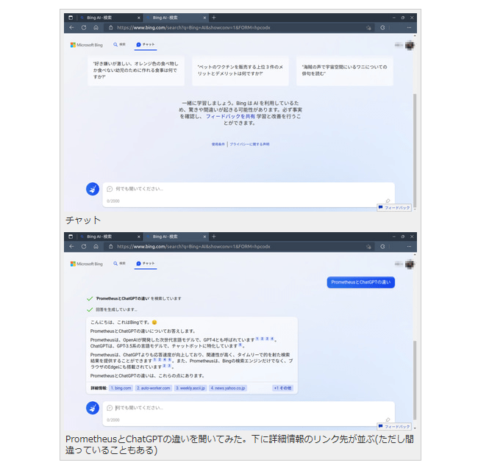Select the second Bing AI browser tab in top window
This screenshot has height=468, width=478.
(x=175, y=17)
